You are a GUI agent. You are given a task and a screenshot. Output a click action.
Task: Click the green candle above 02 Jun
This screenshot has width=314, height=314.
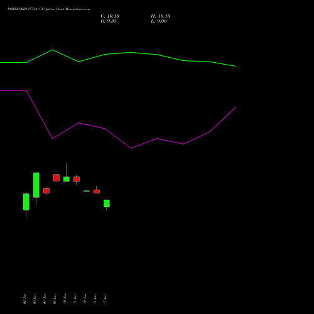pyautogui.click(x=26, y=202)
